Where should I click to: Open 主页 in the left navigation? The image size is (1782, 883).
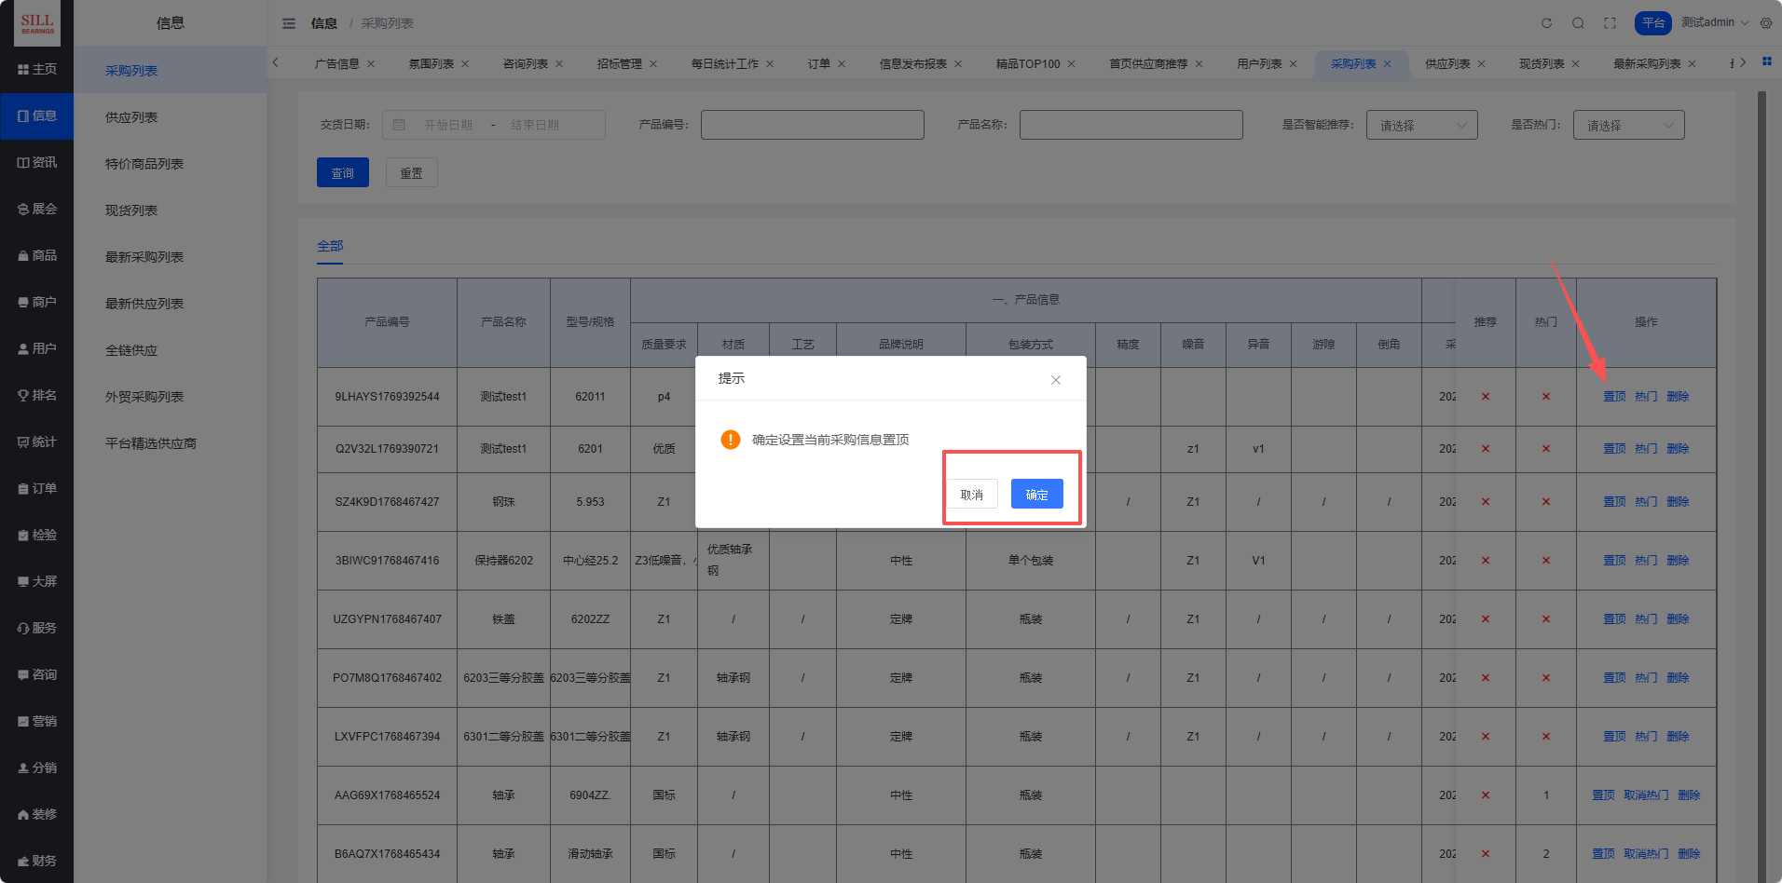tap(37, 70)
